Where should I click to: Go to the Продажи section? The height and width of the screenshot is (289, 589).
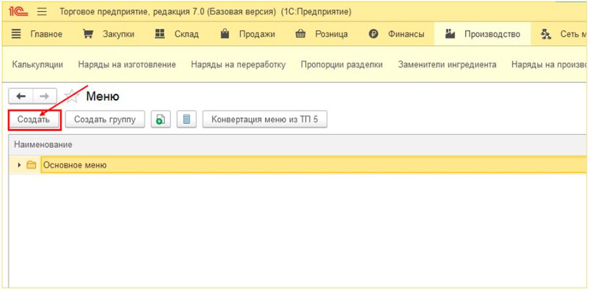pyautogui.click(x=247, y=34)
